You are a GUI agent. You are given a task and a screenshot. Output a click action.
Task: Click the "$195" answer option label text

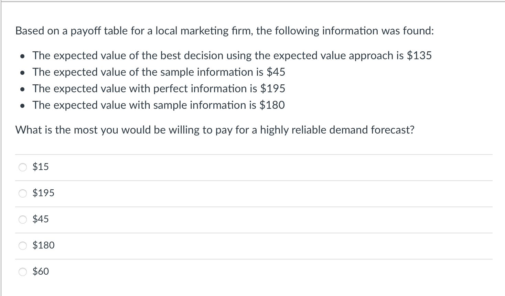point(43,193)
